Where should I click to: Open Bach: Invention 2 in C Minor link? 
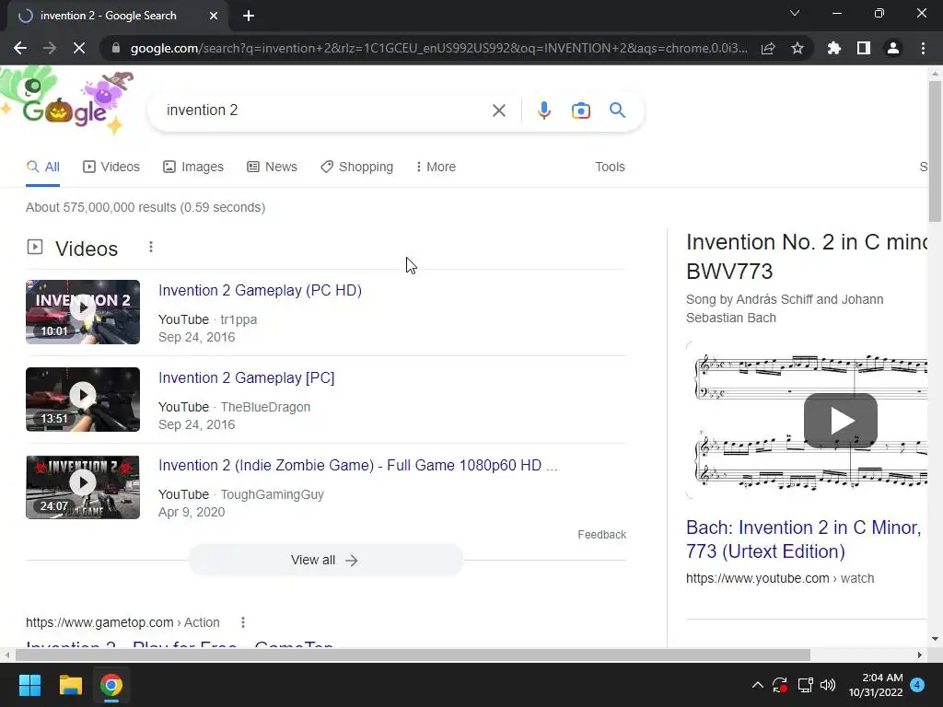click(803, 539)
